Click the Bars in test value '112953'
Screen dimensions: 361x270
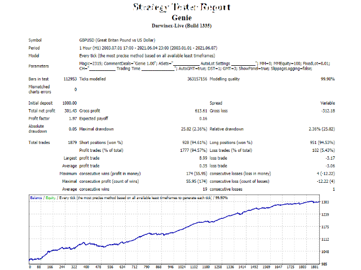[x=70, y=79]
